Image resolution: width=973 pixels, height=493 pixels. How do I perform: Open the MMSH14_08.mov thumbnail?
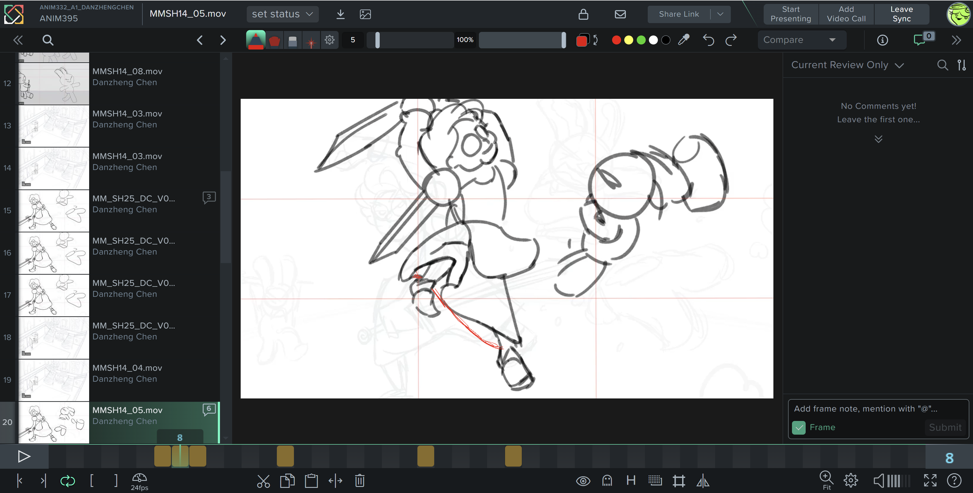pyautogui.click(x=54, y=83)
